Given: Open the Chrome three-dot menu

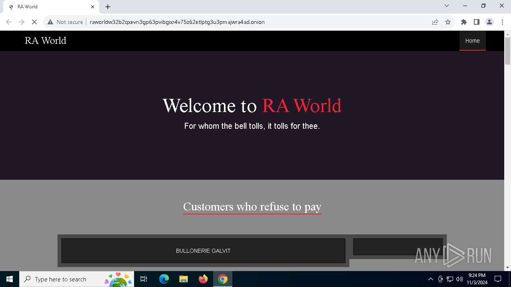Looking at the screenshot, I should pyautogui.click(x=502, y=22).
